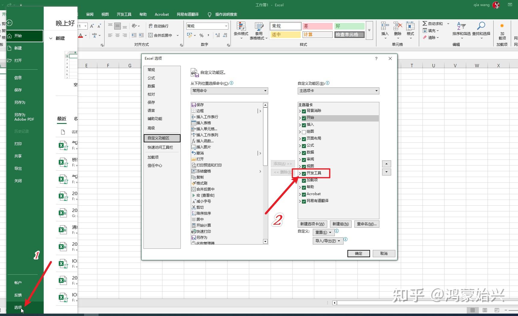Open Sort and Filter (排序和筛选)
Screen dimensions: 518x316
tap(461, 30)
